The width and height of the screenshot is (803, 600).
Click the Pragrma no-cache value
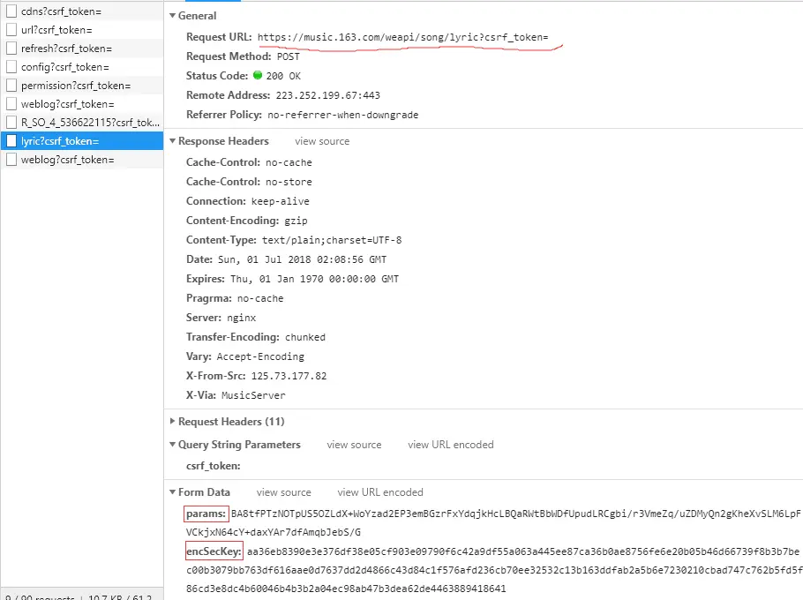(x=260, y=299)
